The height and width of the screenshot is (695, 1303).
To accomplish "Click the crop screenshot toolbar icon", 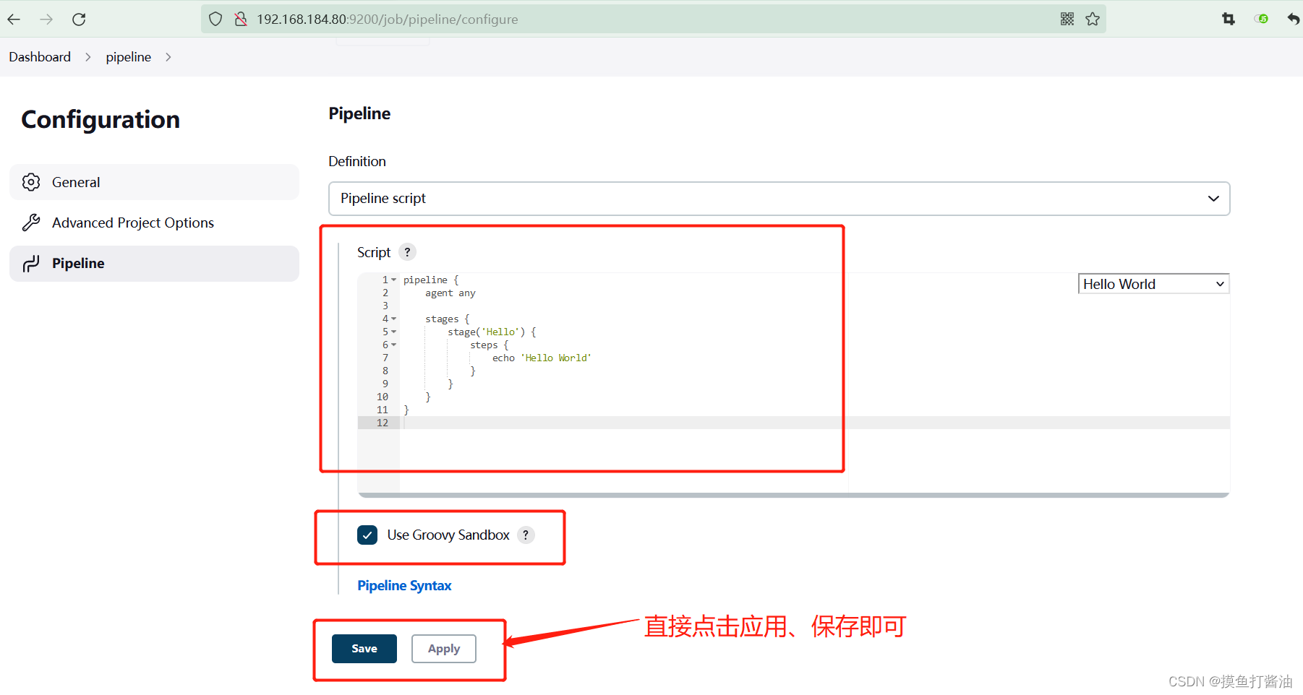I will [1229, 19].
